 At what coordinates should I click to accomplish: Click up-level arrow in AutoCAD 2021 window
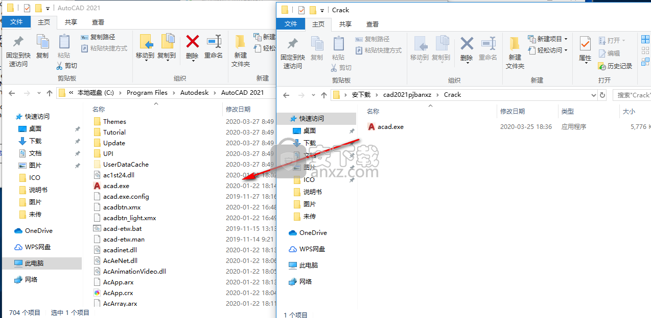point(49,93)
